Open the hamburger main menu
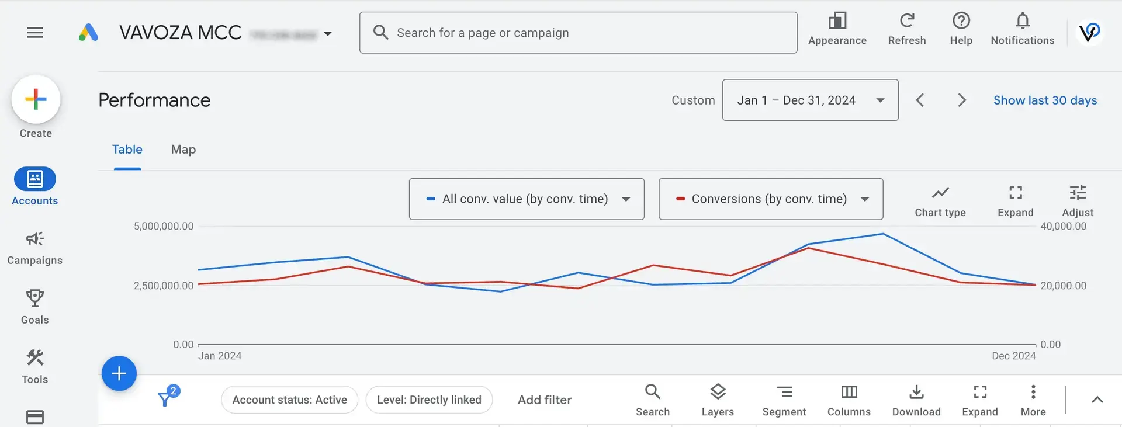The width and height of the screenshot is (1122, 427). tap(35, 33)
